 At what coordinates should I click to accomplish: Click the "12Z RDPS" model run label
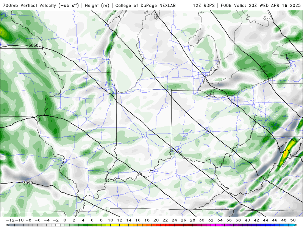[204, 5]
